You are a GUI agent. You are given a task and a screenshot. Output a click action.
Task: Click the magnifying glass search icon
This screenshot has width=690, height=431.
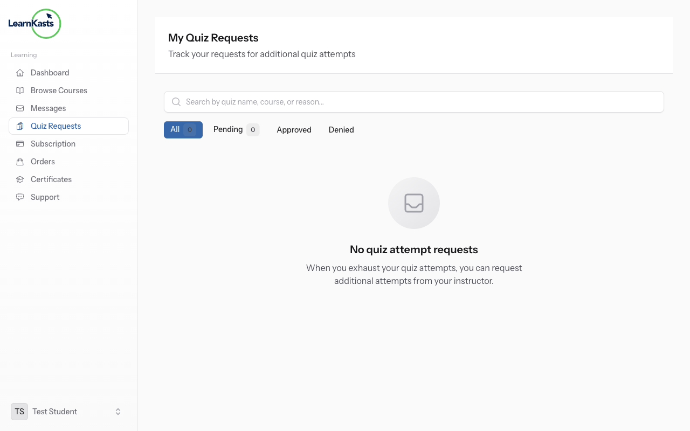pos(176,101)
